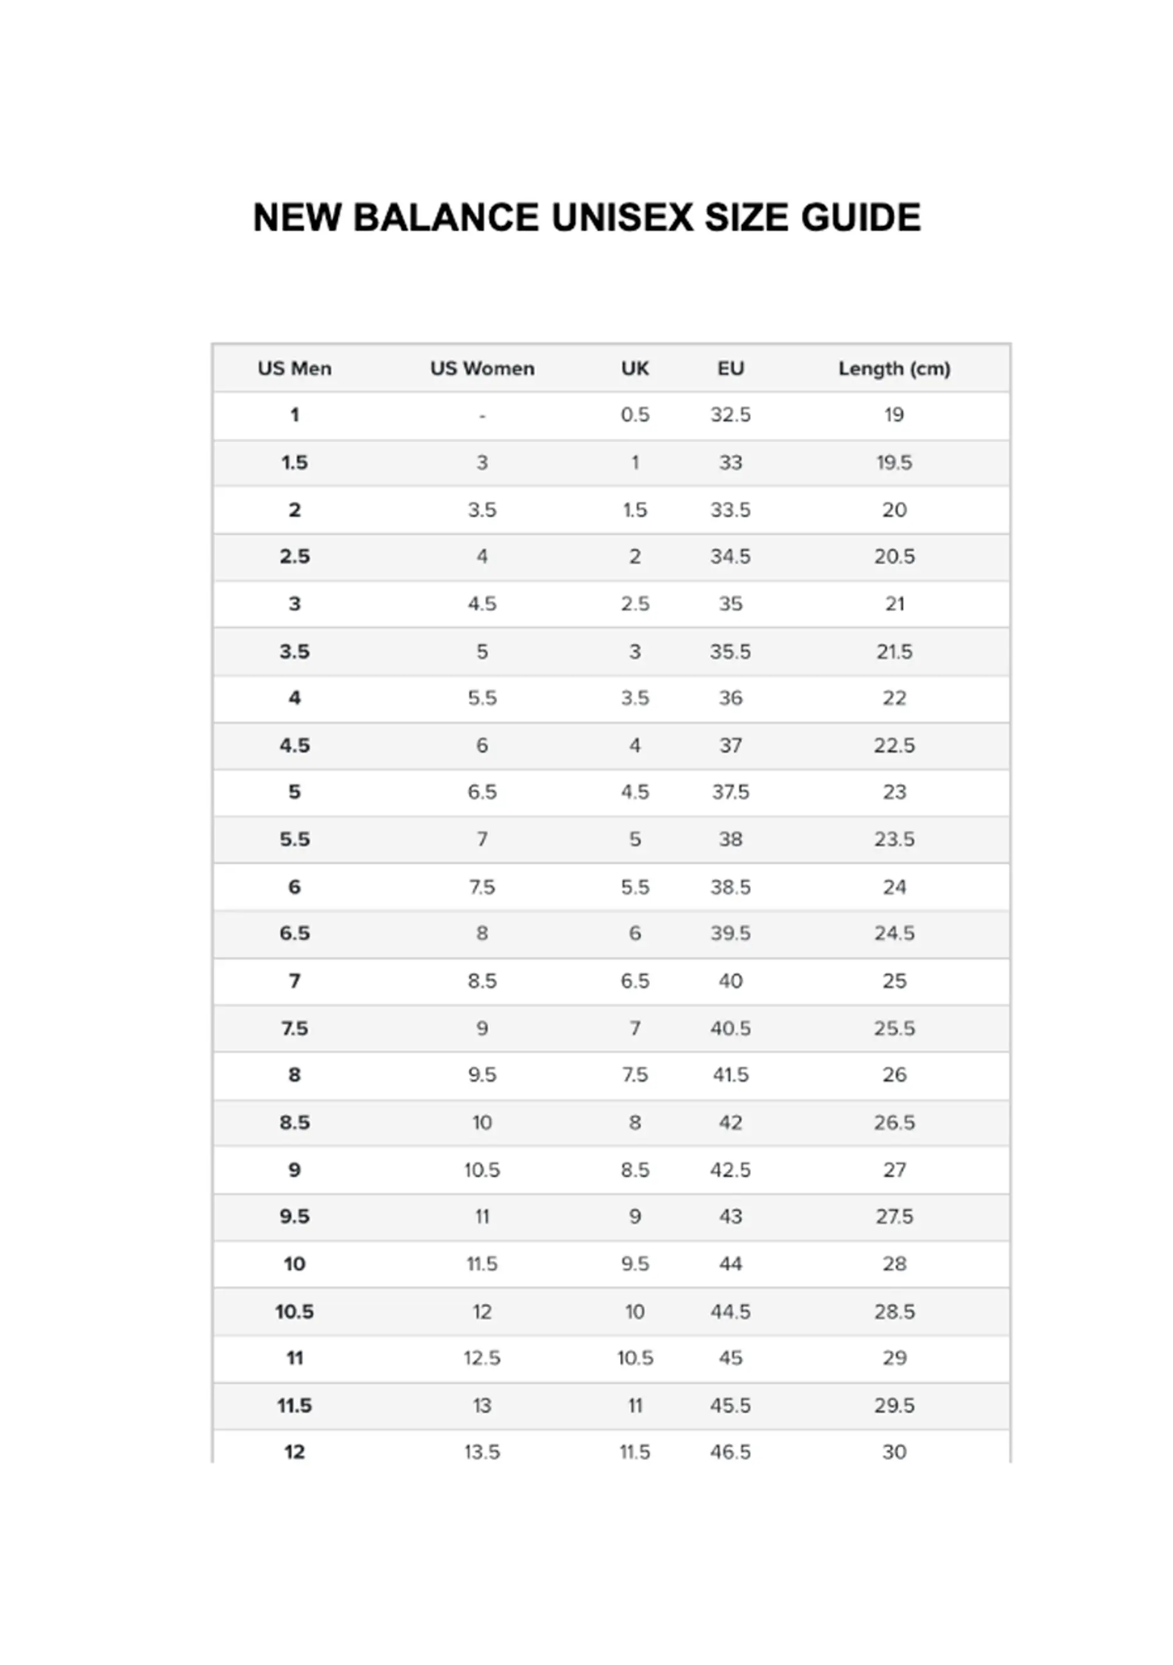Select EU size 39.5 cell
Viewport: 1173px width, 1665px height.
click(730, 933)
